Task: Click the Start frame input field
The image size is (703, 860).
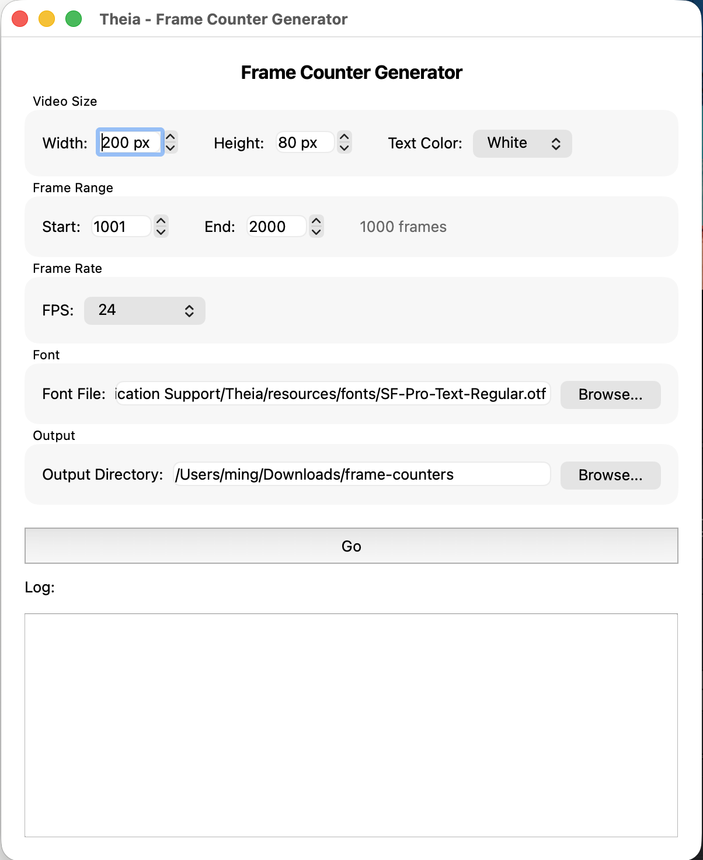Action: click(x=121, y=227)
